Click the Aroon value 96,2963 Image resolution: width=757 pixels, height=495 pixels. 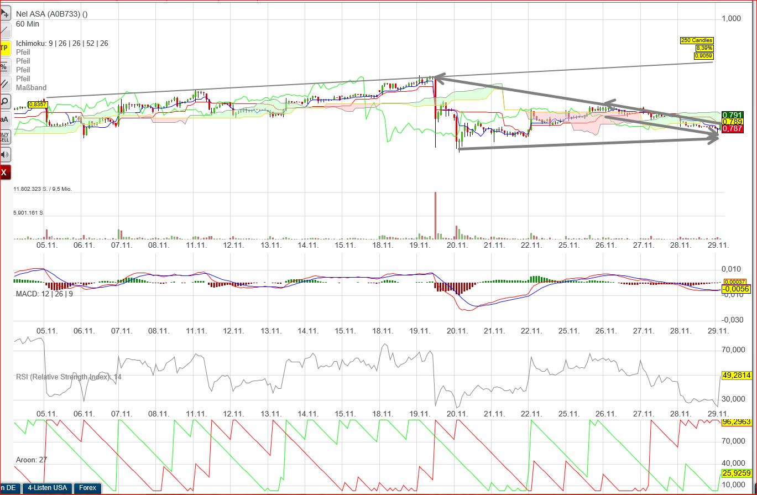click(737, 422)
